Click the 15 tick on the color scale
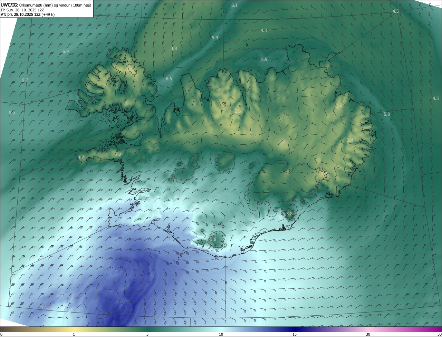Screen dimensions: 442x337 pyautogui.click(x=295, y=334)
